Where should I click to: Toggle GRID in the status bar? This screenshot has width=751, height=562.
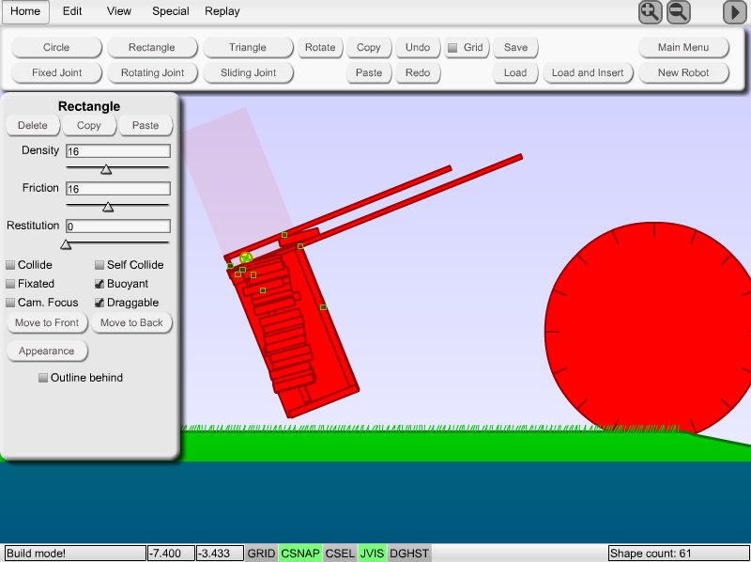[261, 554]
